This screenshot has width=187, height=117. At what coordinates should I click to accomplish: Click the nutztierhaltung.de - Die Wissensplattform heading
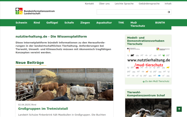[51, 37]
